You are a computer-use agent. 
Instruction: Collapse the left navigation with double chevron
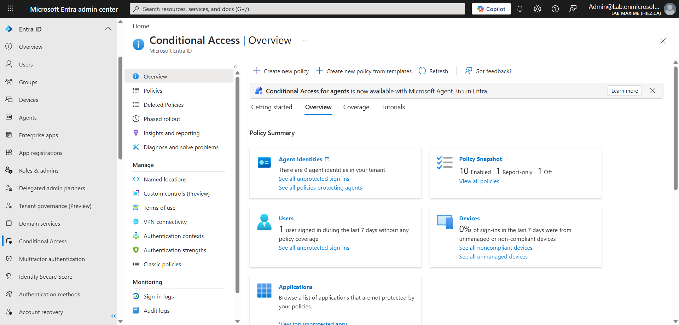(113, 316)
